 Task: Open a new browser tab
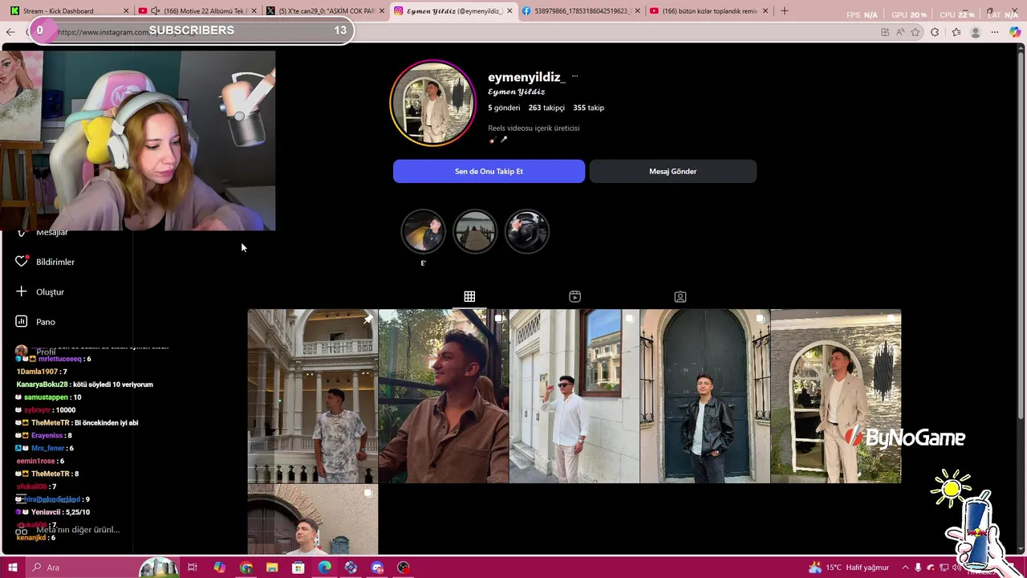point(784,11)
